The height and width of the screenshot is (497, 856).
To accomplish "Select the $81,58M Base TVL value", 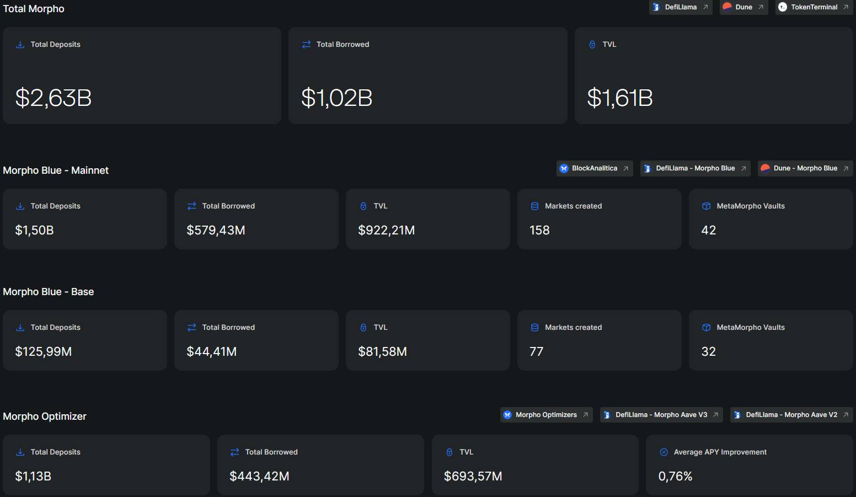I will pos(382,352).
